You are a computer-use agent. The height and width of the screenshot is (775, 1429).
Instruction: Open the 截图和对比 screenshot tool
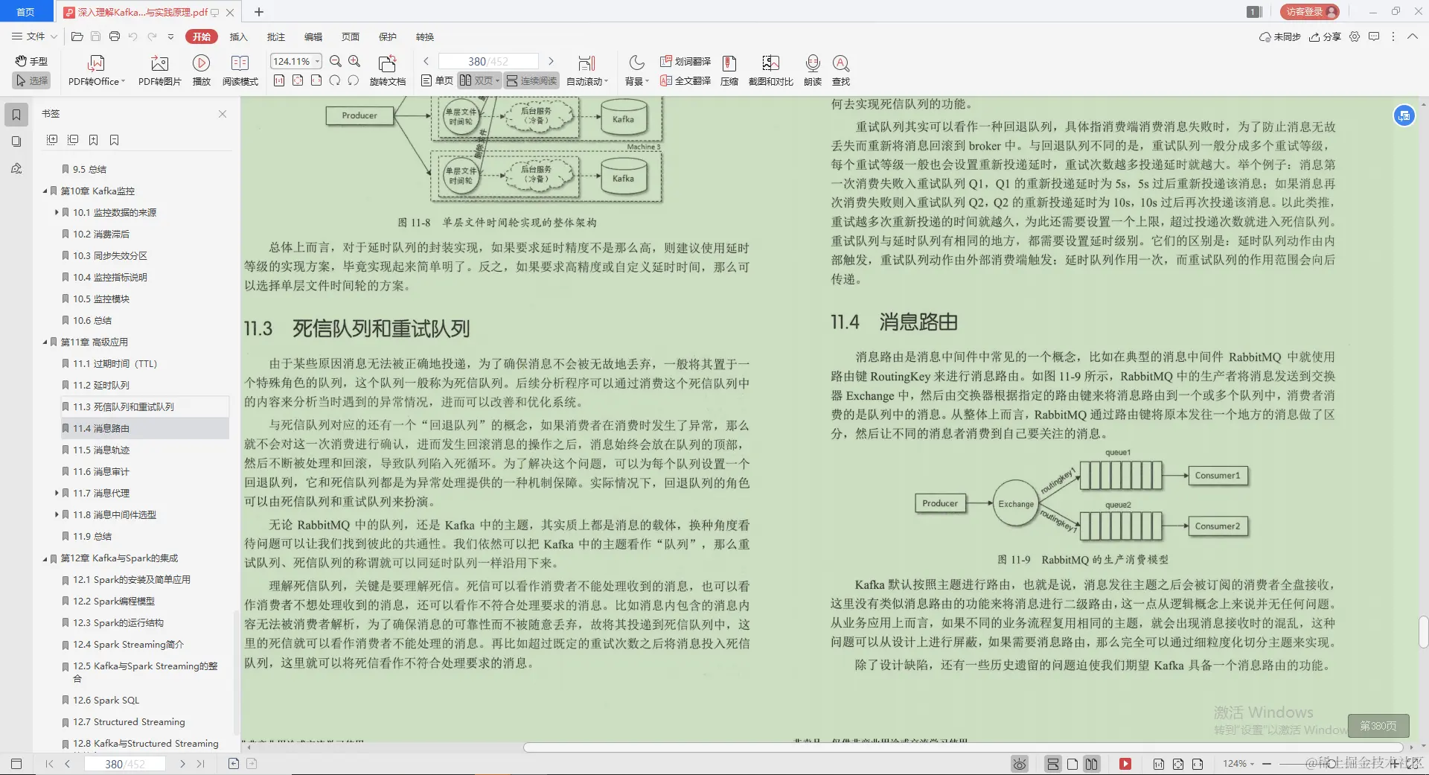pos(770,69)
